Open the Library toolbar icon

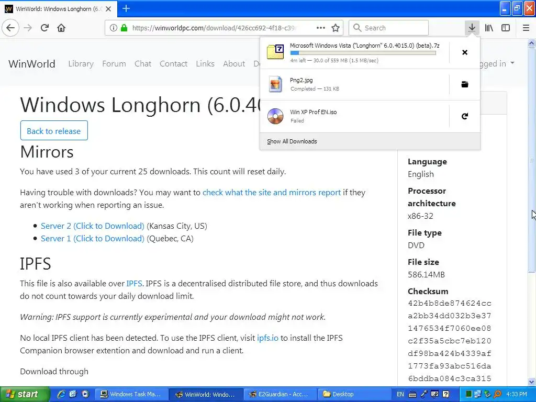[x=489, y=28]
